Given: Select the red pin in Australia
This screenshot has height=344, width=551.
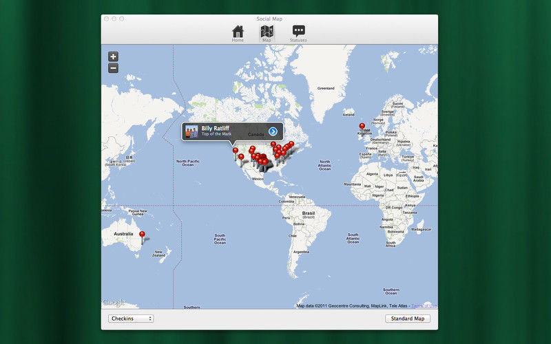Looking at the screenshot, I should (x=142, y=234).
